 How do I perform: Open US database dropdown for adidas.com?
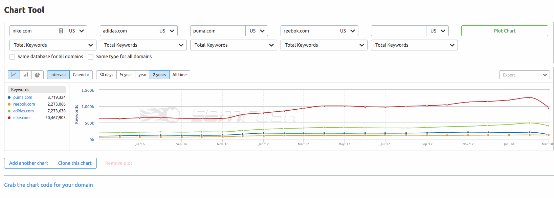(167, 31)
